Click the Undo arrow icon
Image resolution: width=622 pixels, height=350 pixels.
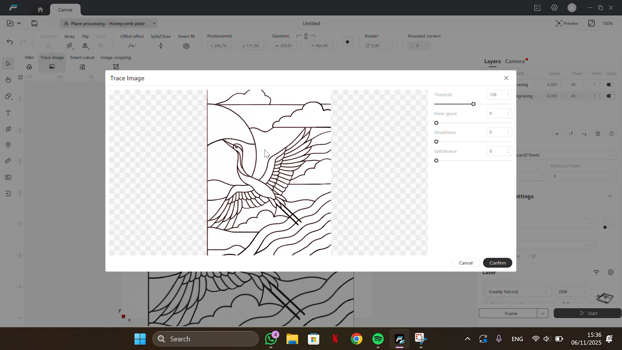(10, 42)
